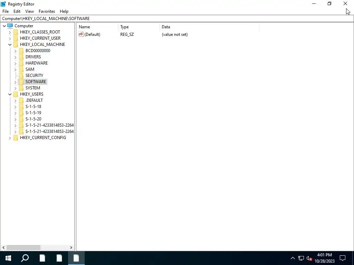The width and height of the screenshot is (354, 265).
Task: Click the Registry Editor title bar icon
Action: 3,4
